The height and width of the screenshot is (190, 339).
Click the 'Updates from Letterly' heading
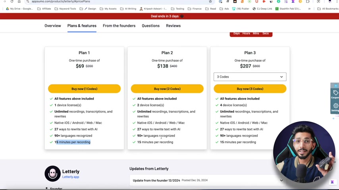[149, 169]
